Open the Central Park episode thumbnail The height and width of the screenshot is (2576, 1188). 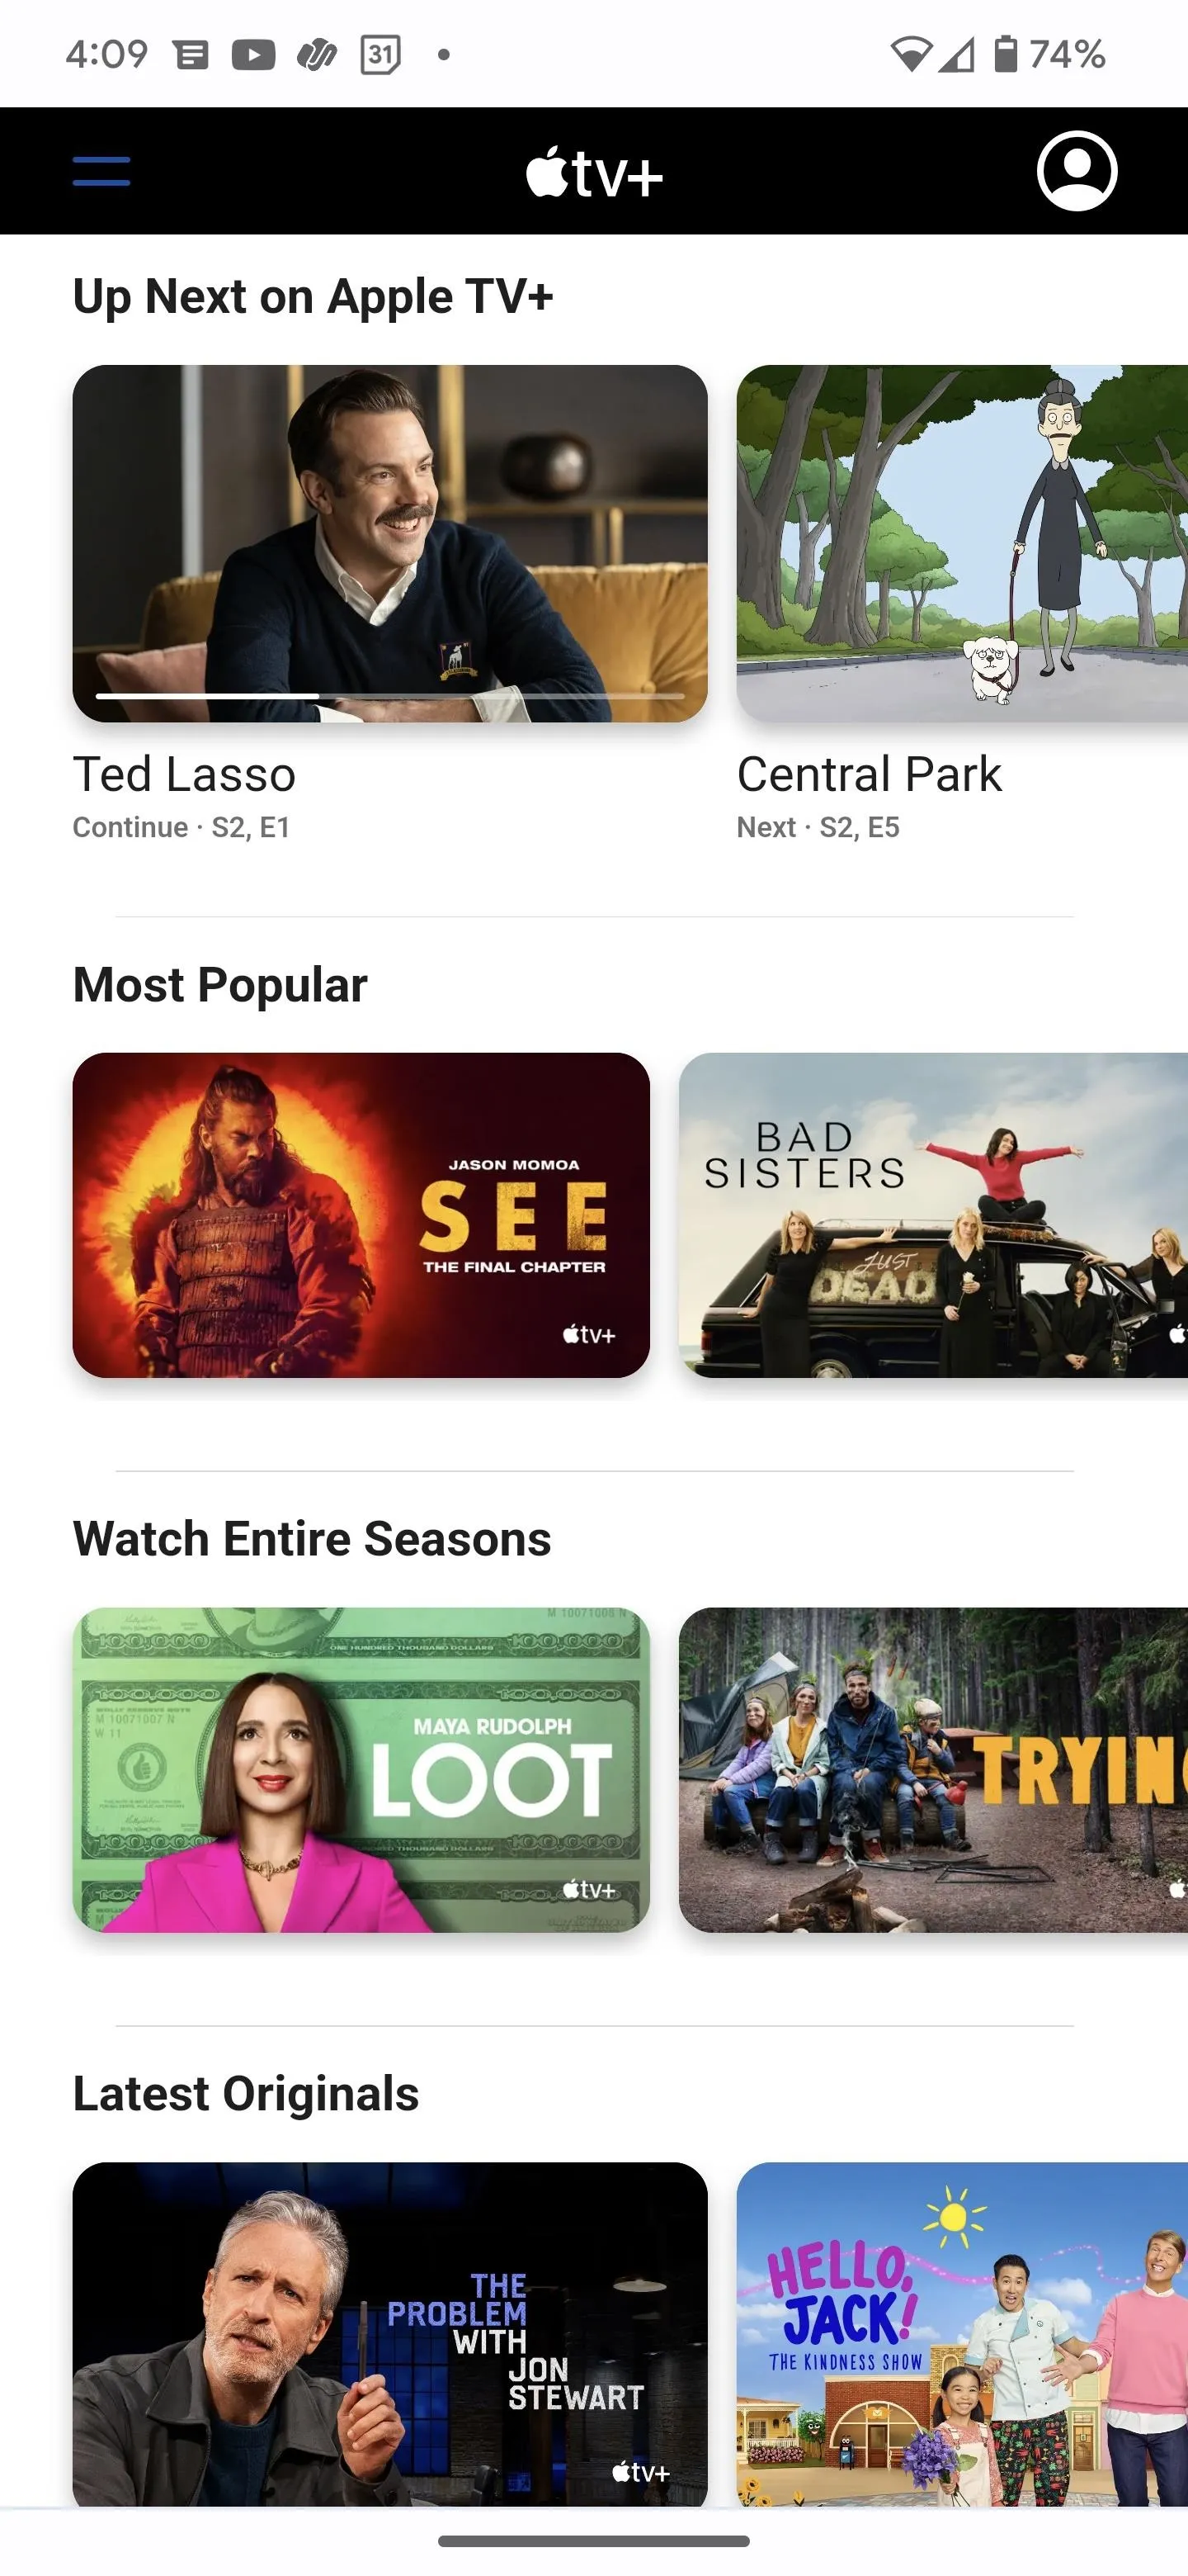[x=962, y=543]
